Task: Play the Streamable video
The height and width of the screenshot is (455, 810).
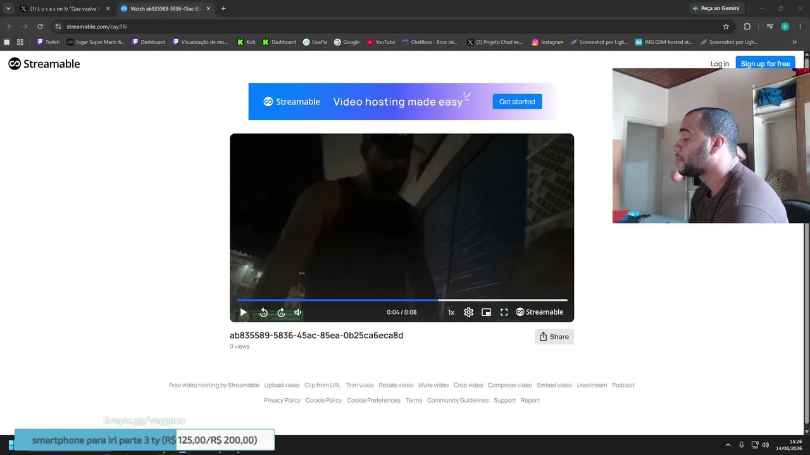Action: (x=243, y=312)
